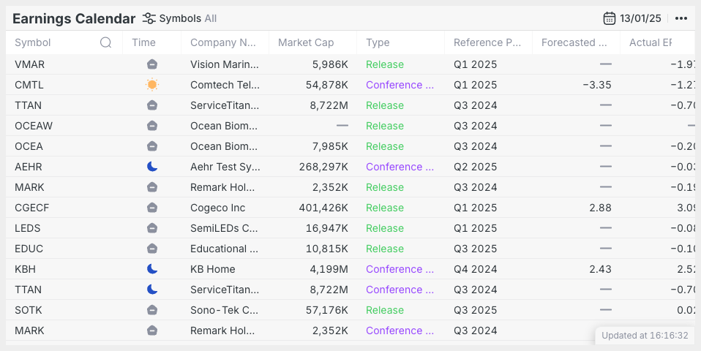Viewport: 701px width, 351px height.
Task: Select the OCEA symbol cell
Action: click(x=29, y=146)
